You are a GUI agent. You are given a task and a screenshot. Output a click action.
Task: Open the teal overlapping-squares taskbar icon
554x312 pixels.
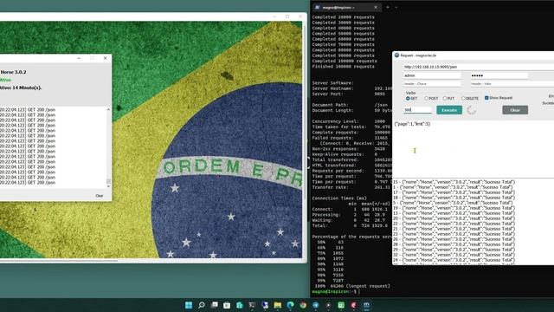[x=240, y=305]
